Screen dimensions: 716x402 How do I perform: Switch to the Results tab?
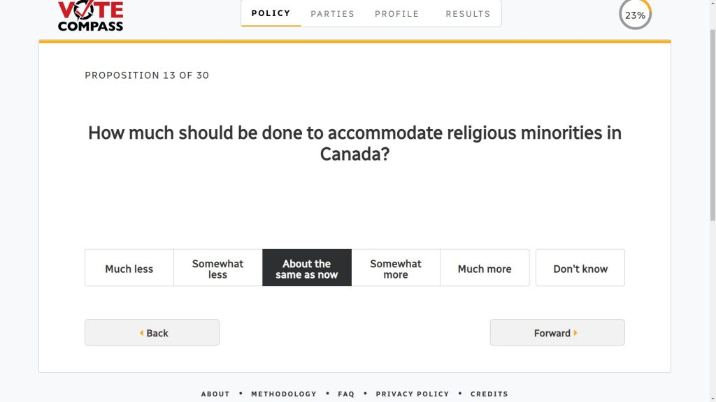pos(468,13)
